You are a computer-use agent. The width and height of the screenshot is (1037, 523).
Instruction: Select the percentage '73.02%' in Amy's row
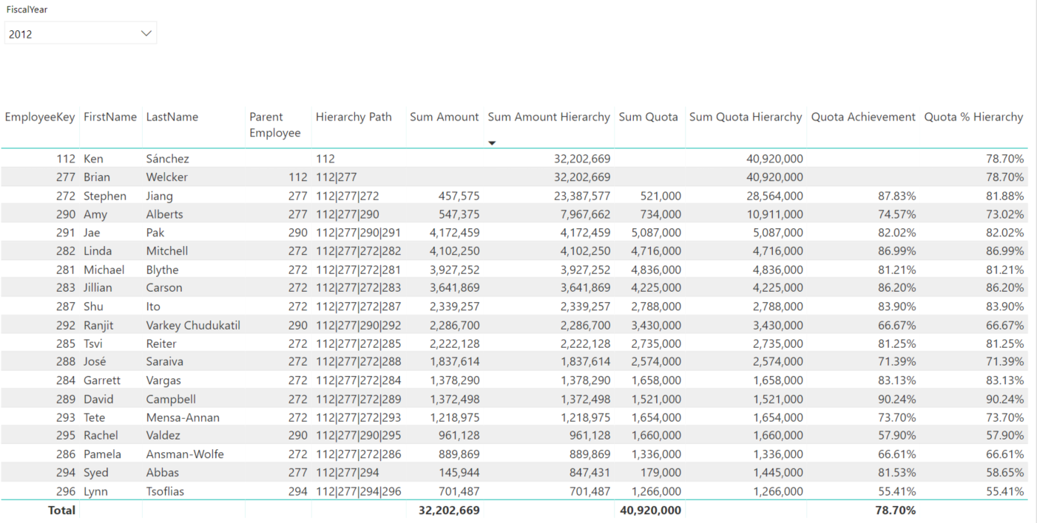coord(1004,214)
